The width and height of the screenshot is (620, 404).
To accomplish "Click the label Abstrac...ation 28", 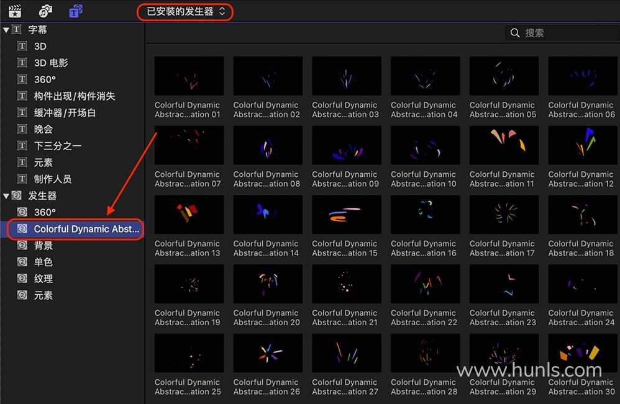I will (424, 392).
